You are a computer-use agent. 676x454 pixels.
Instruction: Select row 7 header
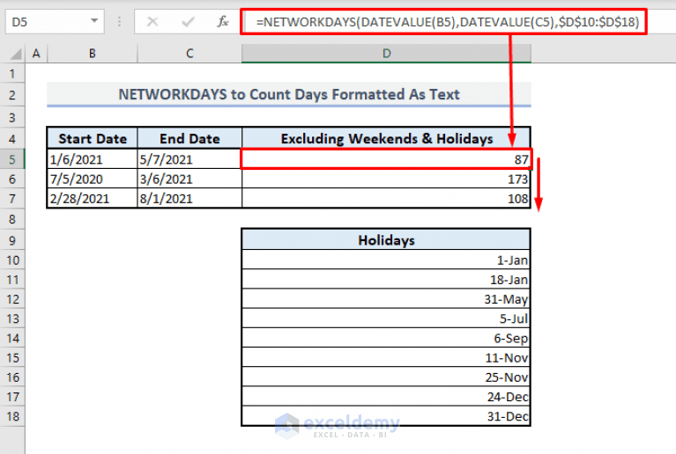click(12, 199)
